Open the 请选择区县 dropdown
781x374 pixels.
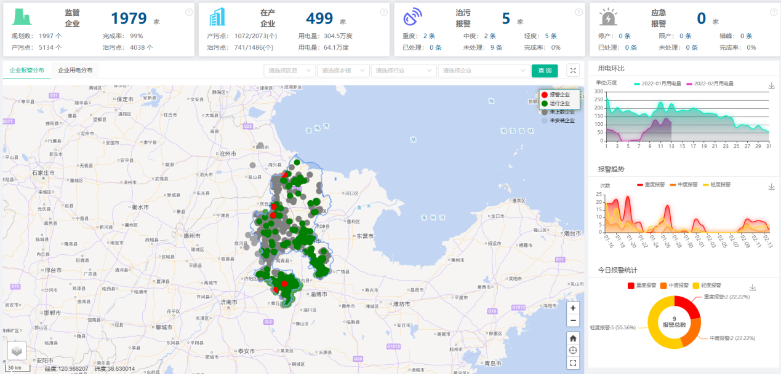point(289,71)
